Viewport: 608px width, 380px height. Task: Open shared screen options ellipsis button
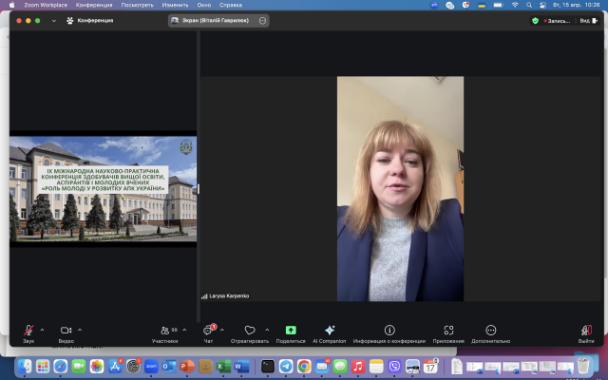pyautogui.click(x=262, y=21)
